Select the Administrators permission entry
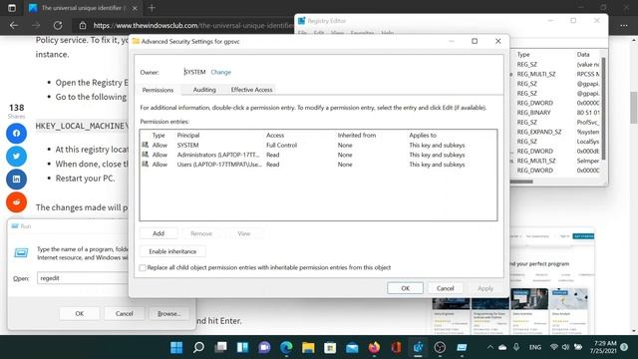 point(318,155)
